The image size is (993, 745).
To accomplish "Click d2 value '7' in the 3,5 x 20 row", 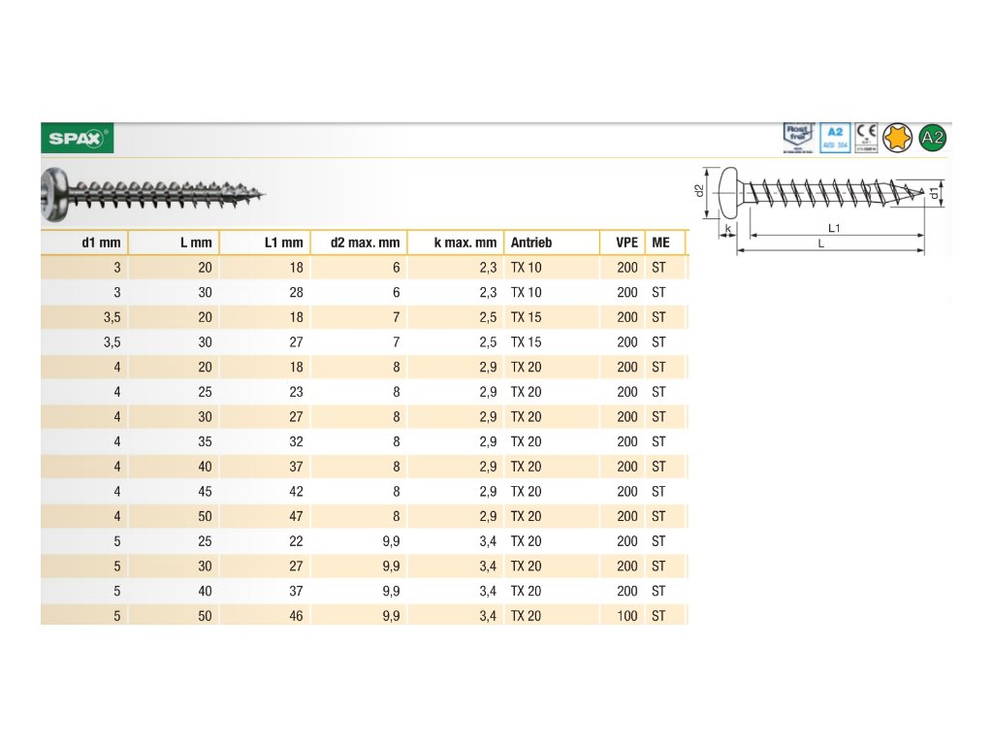I will (397, 317).
